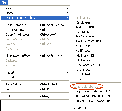The height and width of the screenshot is (111, 122).
Task: Exit the application from File menu
Action: 35,96
